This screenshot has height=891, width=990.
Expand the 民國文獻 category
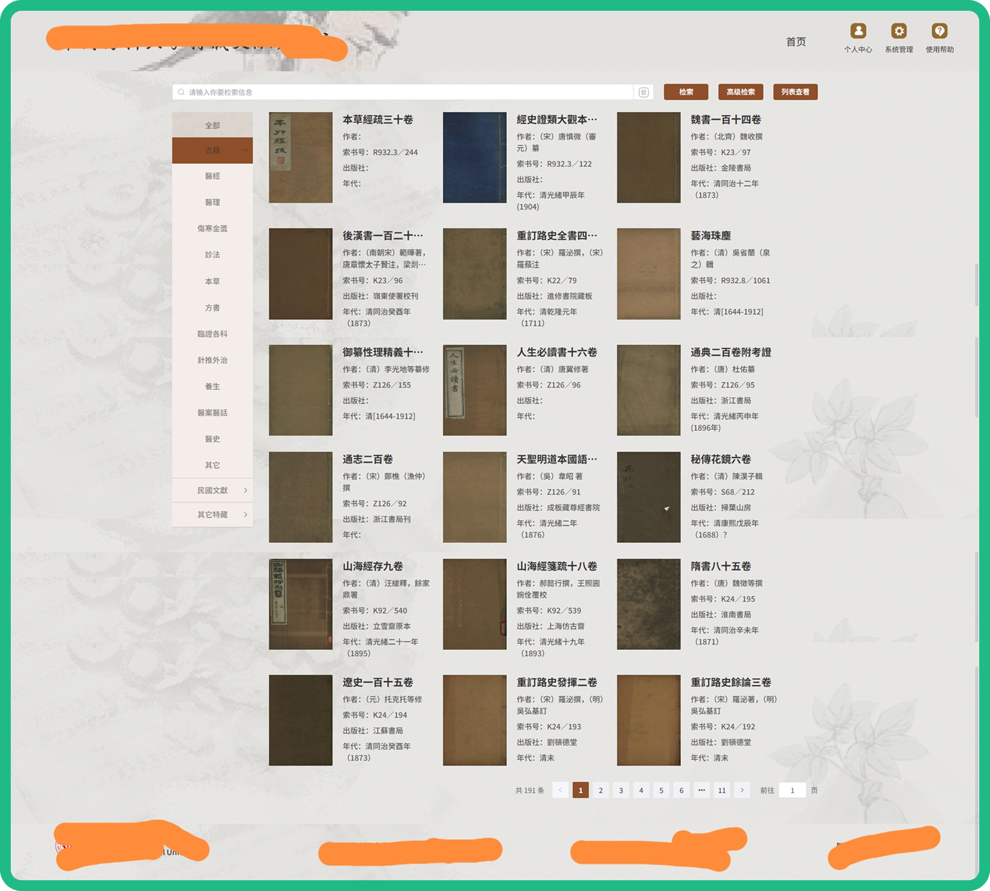click(x=245, y=490)
